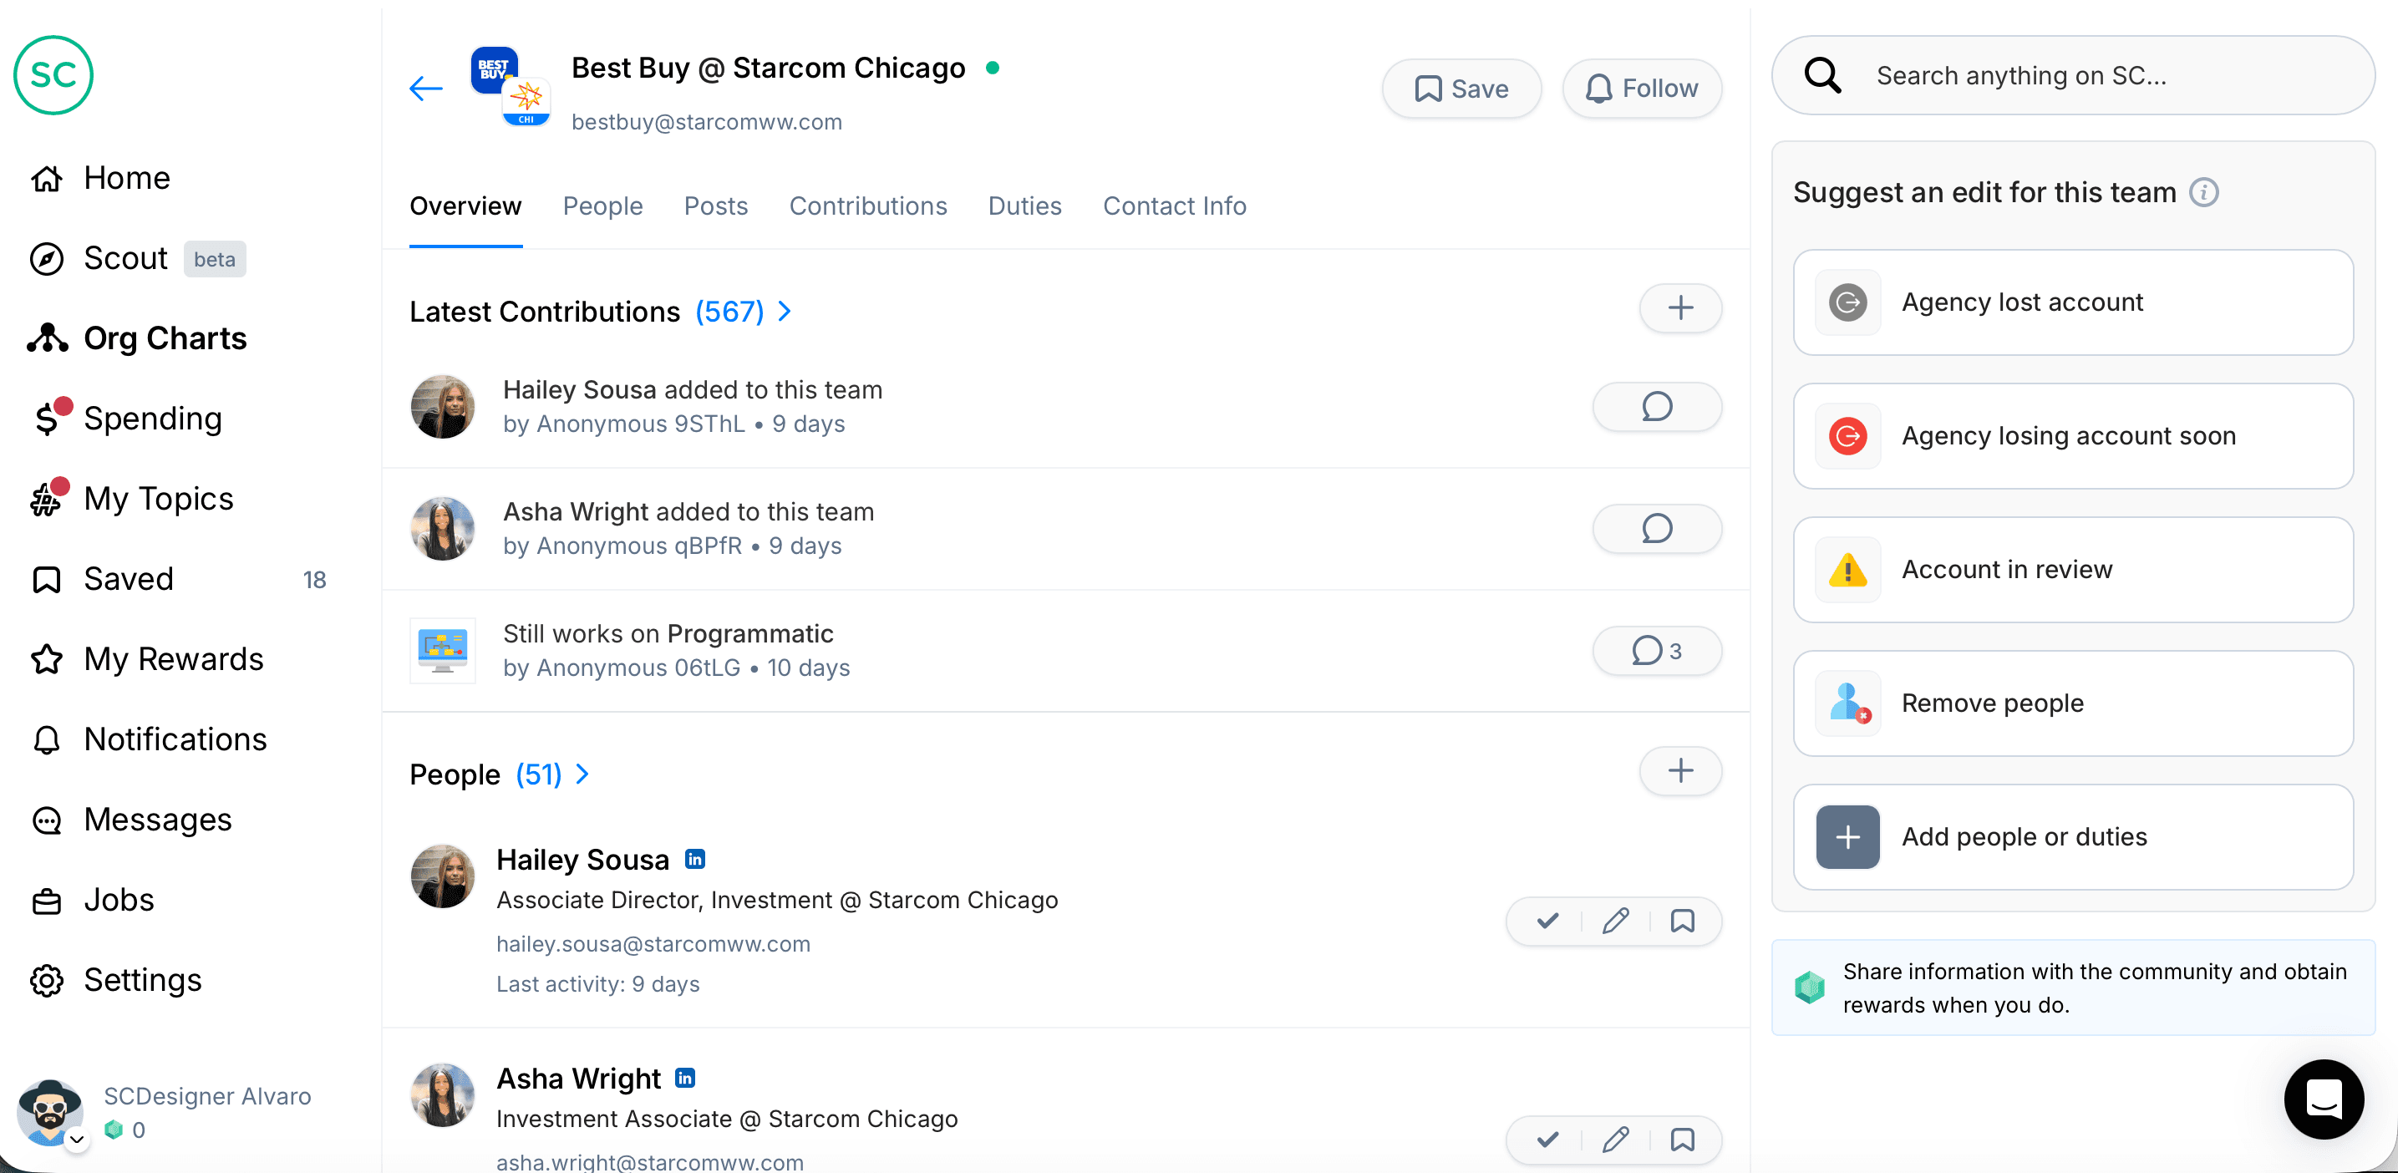
Task: Bookmark Hailey Sousa's profile
Action: (1683, 920)
